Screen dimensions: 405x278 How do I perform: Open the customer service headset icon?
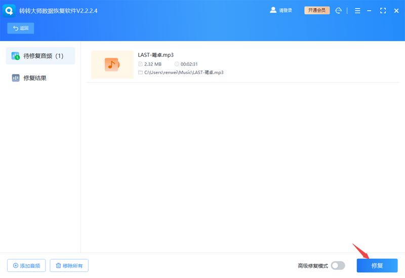click(x=338, y=11)
